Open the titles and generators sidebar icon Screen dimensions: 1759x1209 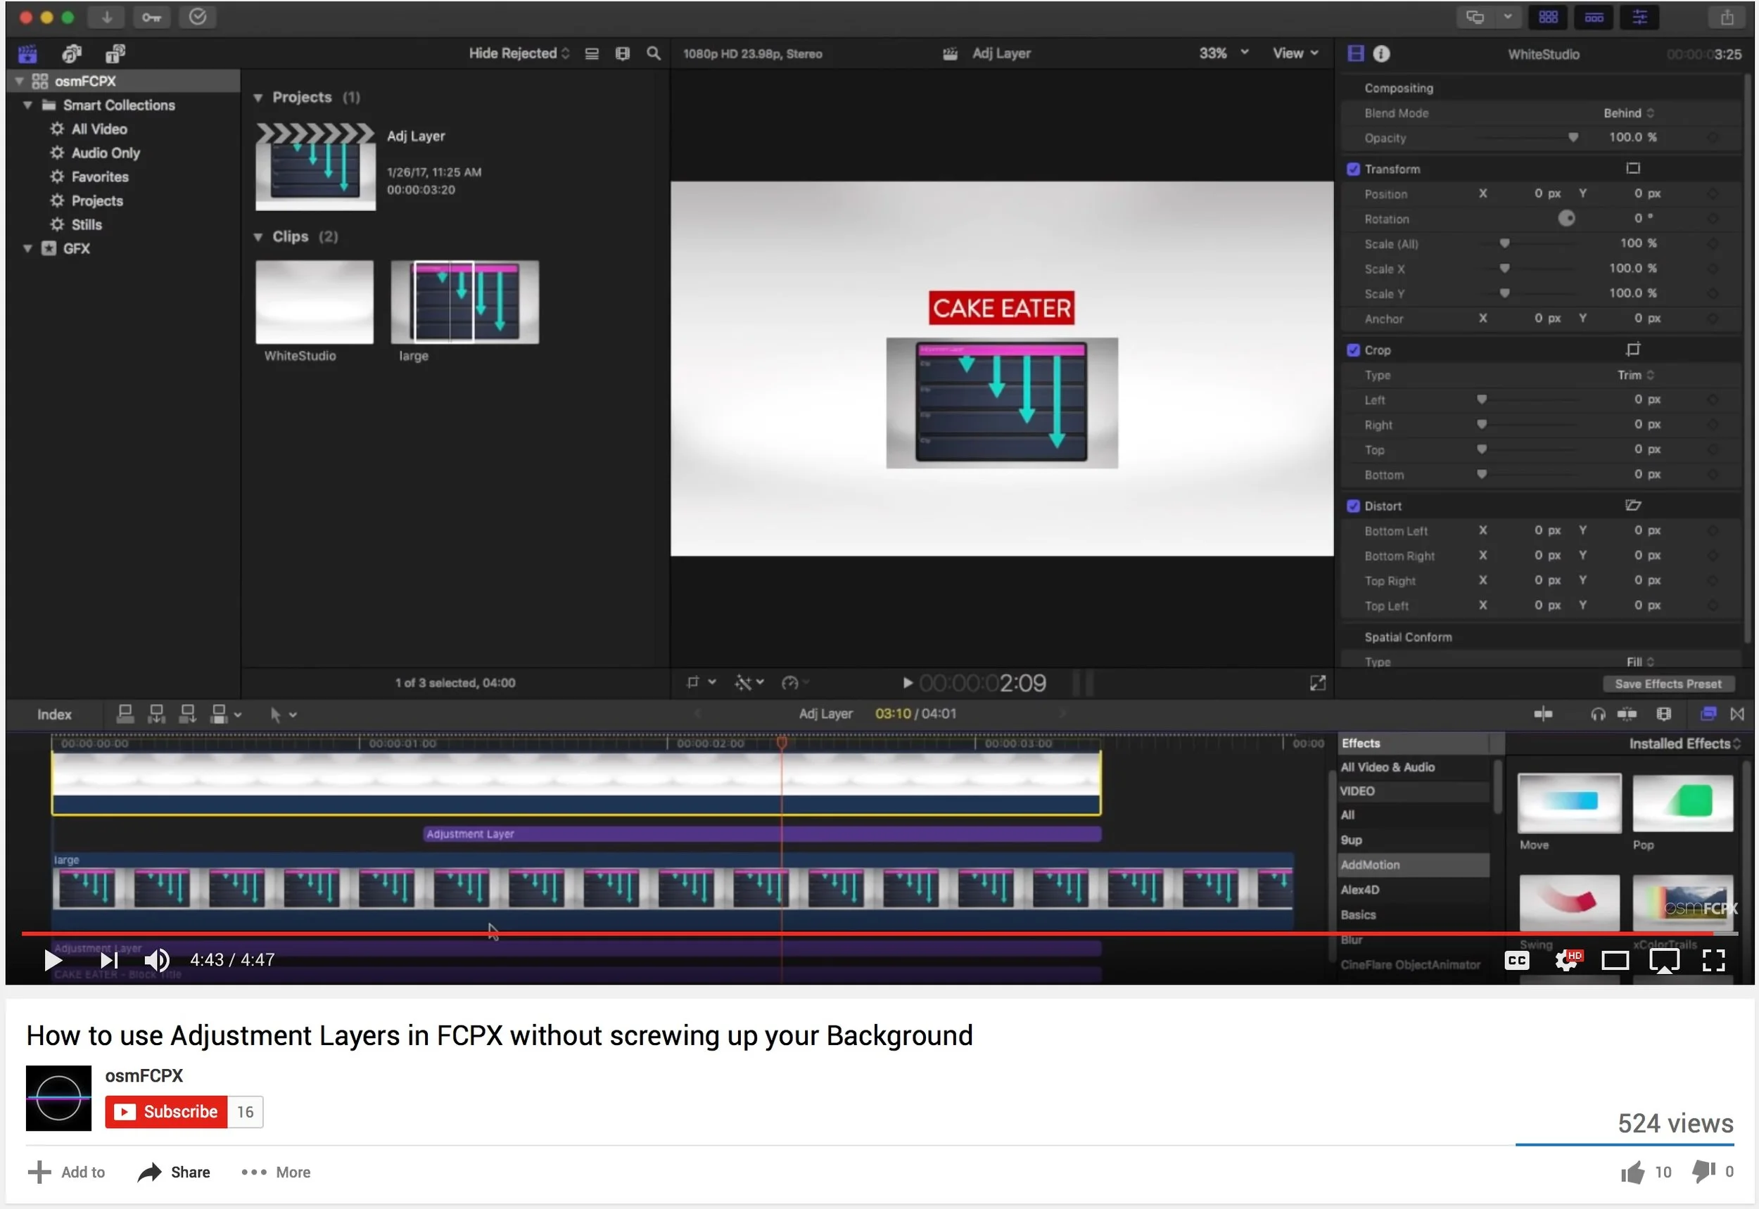(x=115, y=53)
